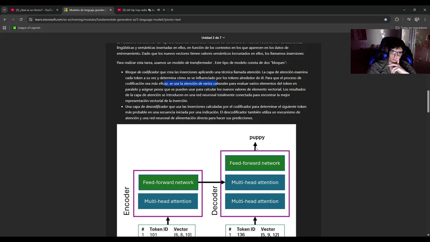View site information icon in address bar
Screen dimensions: 430x242
[x=31, y=19]
